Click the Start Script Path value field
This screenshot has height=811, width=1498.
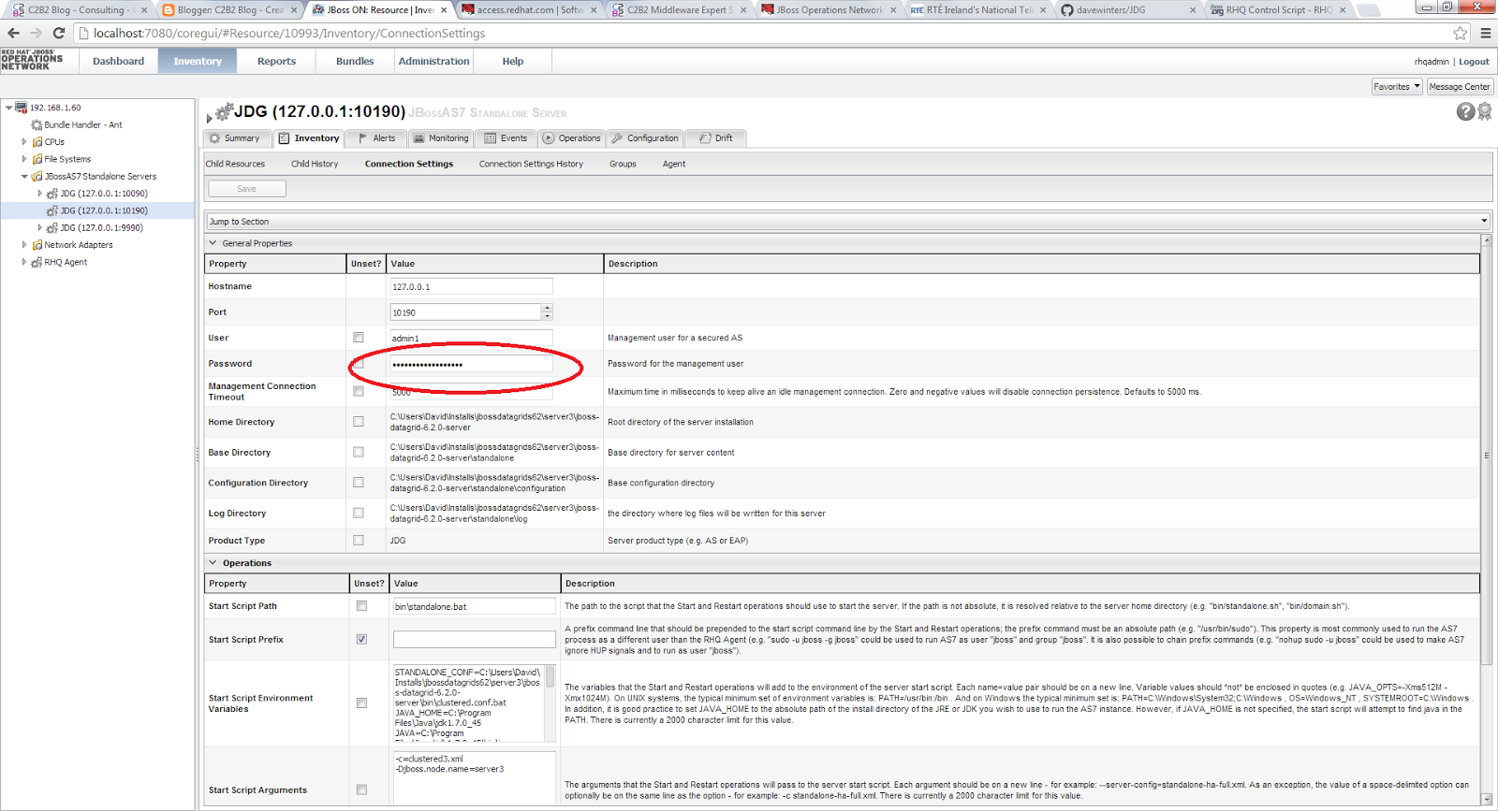point(475,606)
